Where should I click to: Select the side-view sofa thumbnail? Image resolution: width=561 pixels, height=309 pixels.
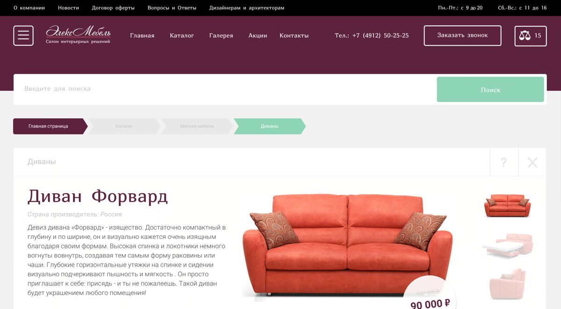coord(508,284)
